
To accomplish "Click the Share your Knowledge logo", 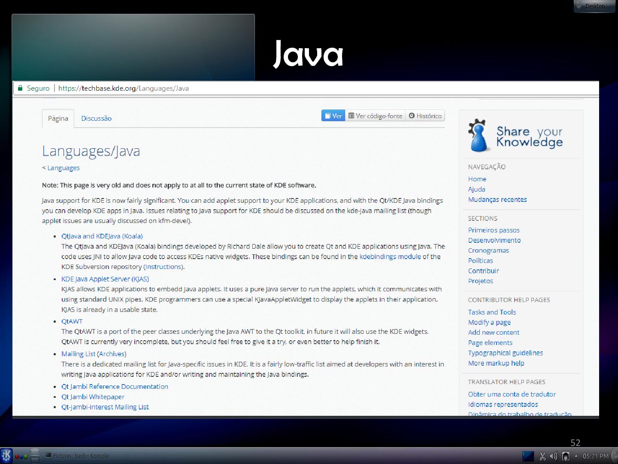I will point(515,136).
